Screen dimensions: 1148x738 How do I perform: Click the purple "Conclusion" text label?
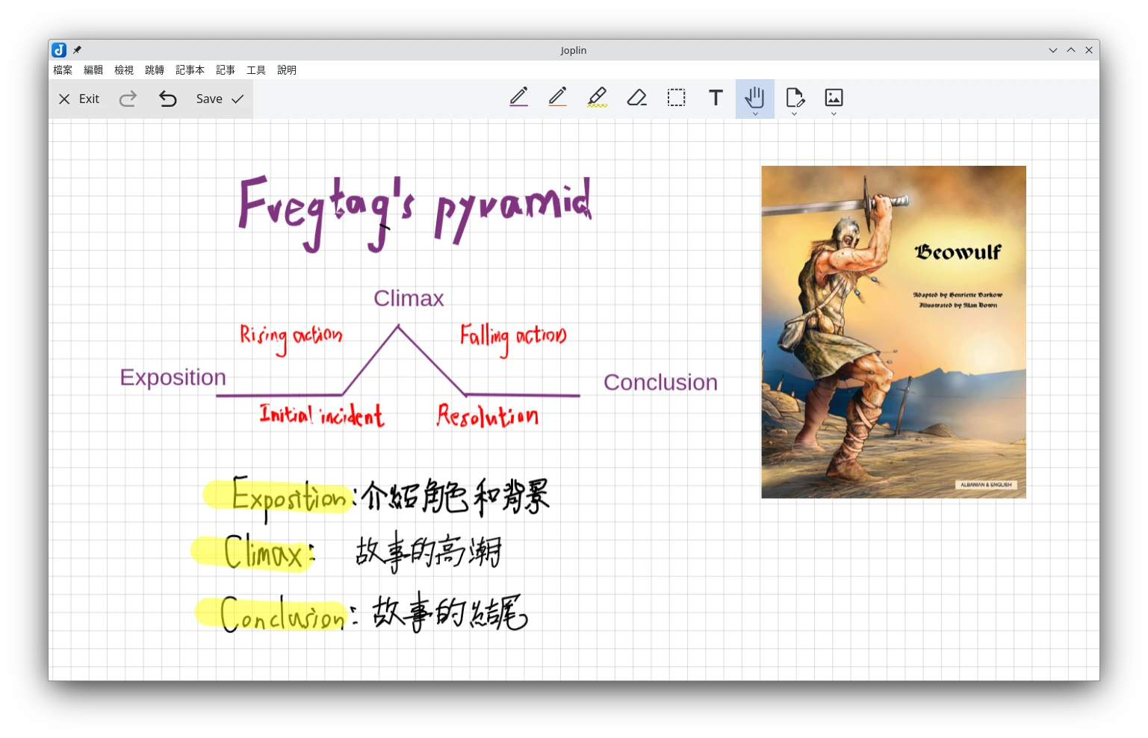[x=660, y=382]
